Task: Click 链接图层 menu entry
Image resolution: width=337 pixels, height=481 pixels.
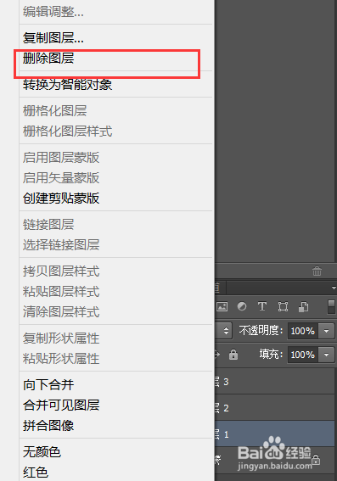Action: (48, 224)
